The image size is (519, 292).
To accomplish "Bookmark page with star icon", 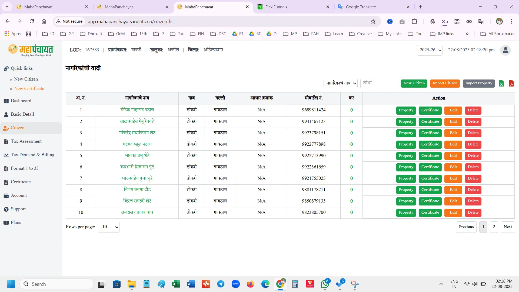I will point(373,22).
